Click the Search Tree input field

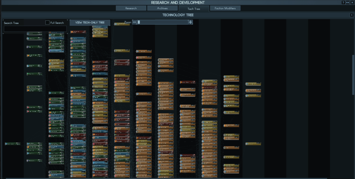pos(35,29)
